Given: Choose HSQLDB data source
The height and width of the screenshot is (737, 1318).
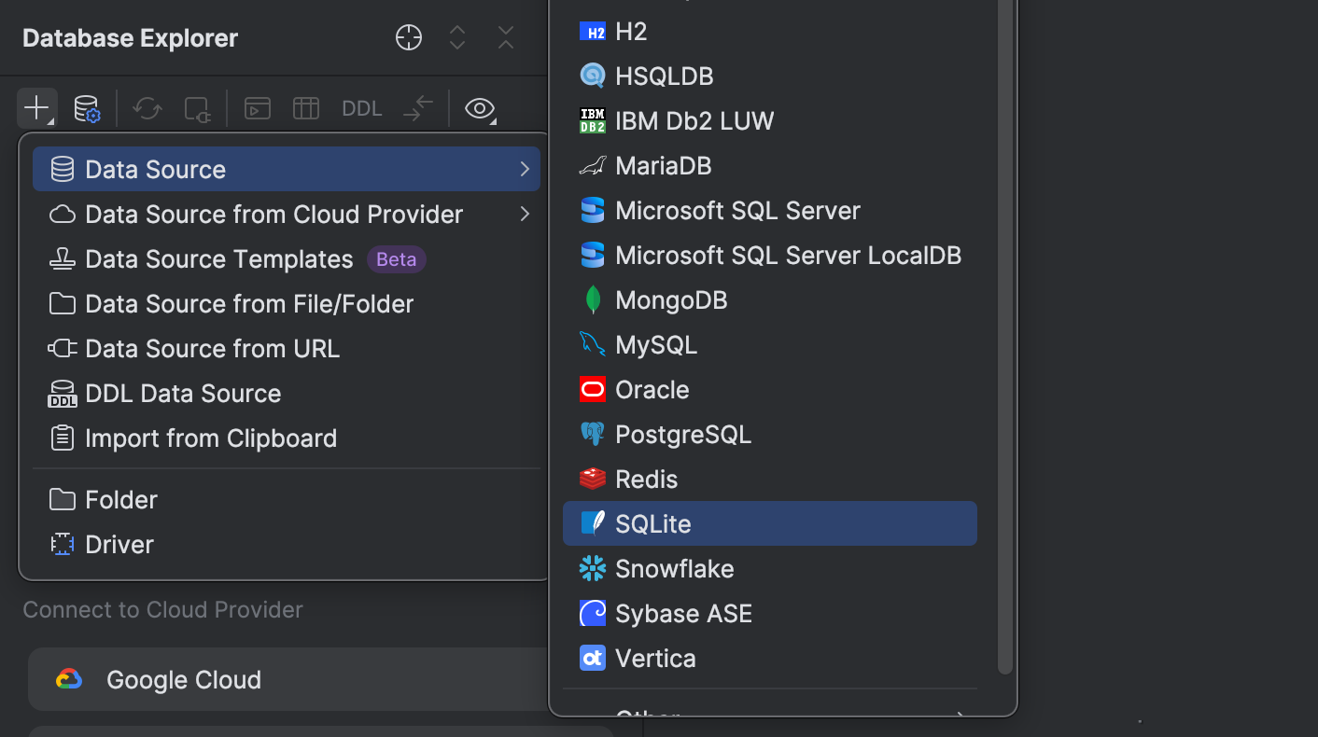Looking at the screenshot, I should [x=770, y=76].
